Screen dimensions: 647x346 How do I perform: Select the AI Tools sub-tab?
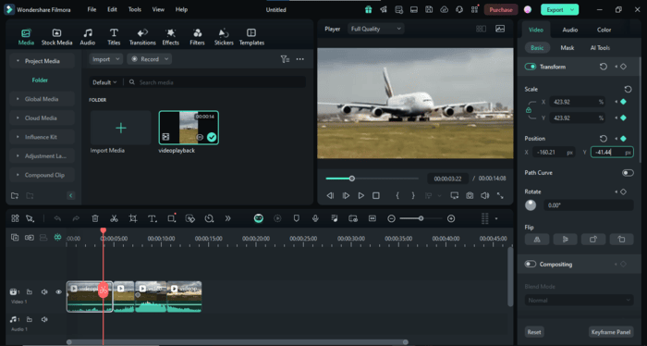[x=600, y=48]
